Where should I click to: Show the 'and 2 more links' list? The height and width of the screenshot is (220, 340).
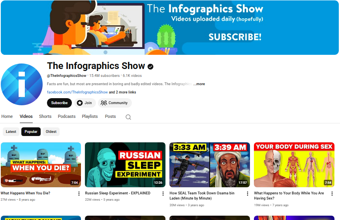[122, 92]
